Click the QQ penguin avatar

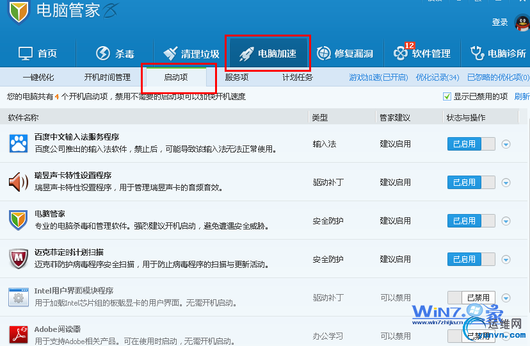tap(522, 22)
